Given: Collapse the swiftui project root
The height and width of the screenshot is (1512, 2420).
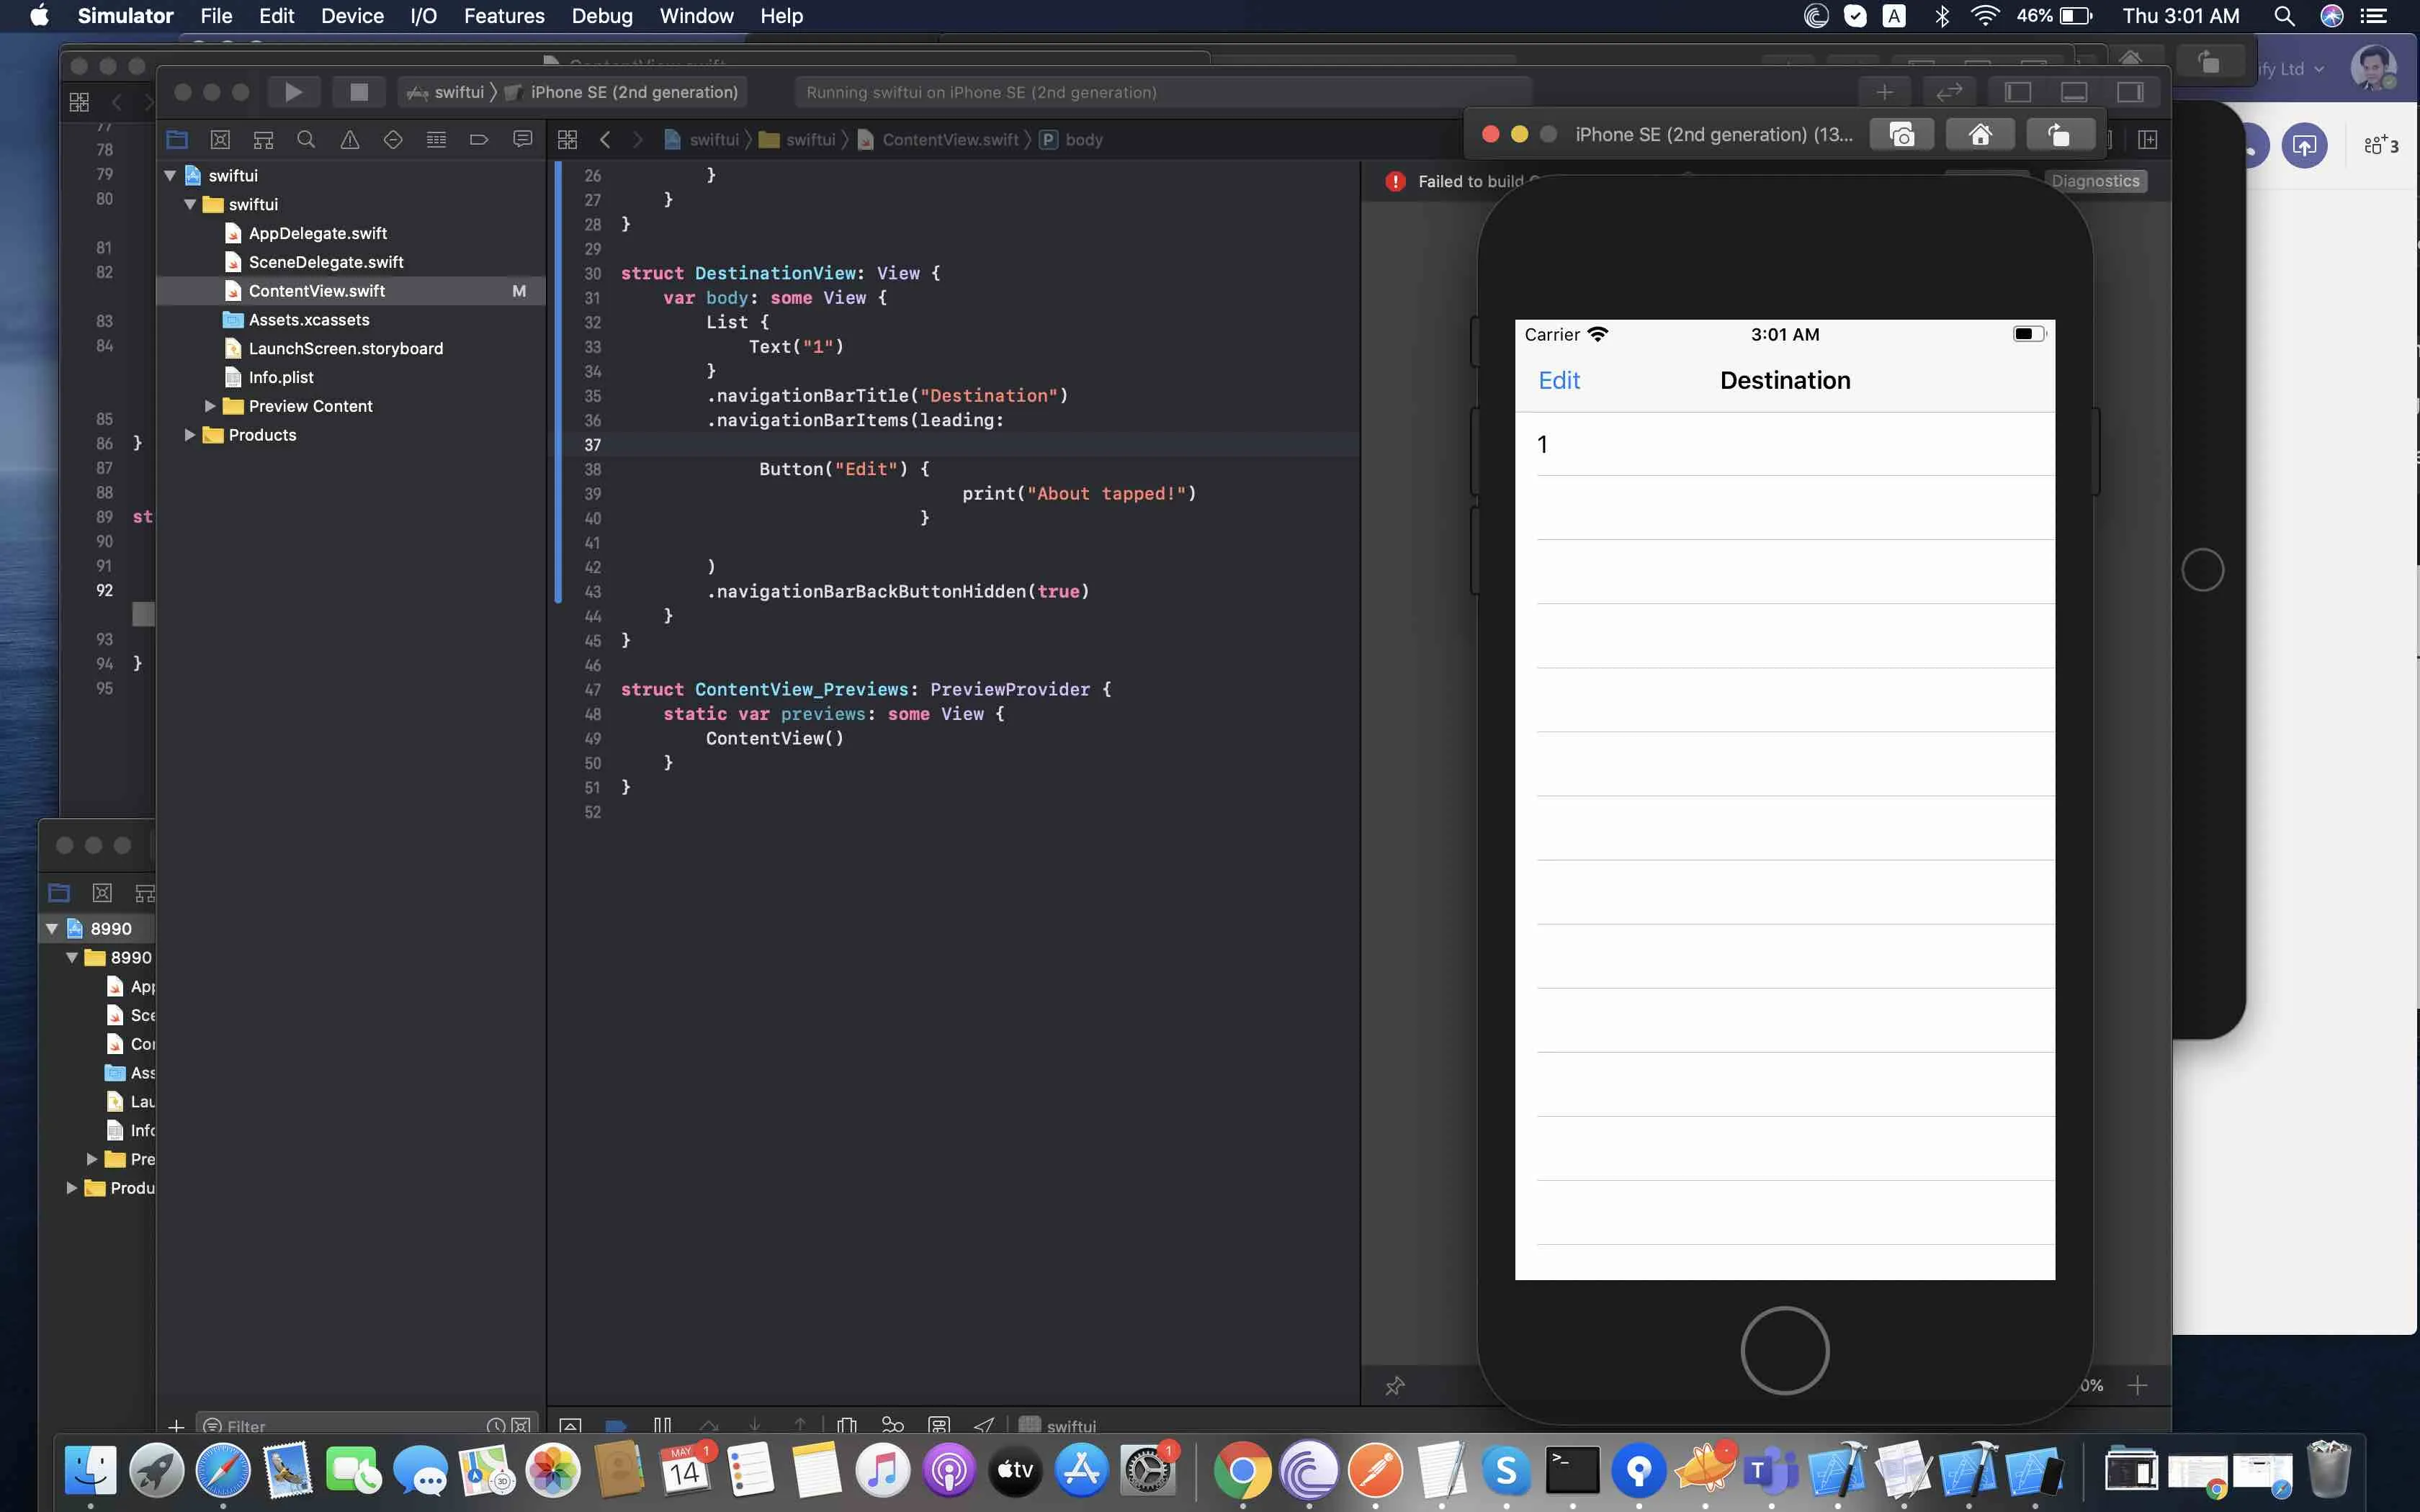Looking at the screenshot, I should (170, 176).
